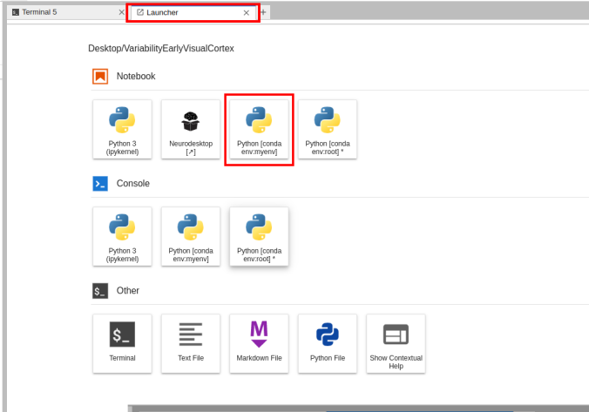The width and height of the screenshot is (589, 412).
Task: Show Contextual Help panel
Action: pos(396,344)
